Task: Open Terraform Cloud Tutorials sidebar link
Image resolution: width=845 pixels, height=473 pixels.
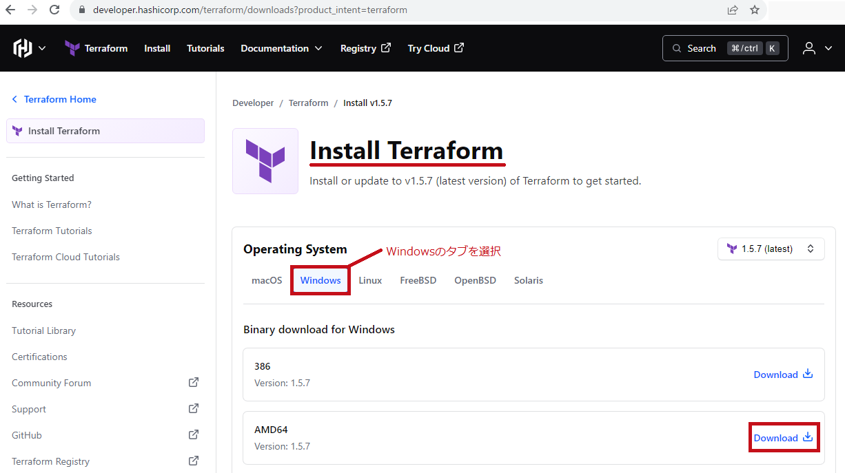Action: (65, 257)
